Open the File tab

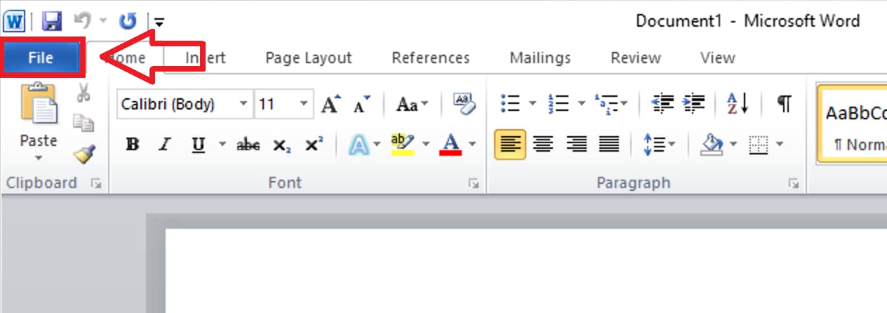tap(41, 58)
